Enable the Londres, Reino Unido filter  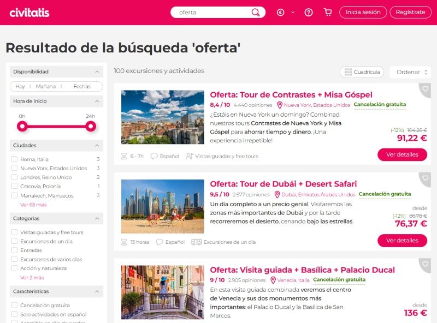point(15,177)
